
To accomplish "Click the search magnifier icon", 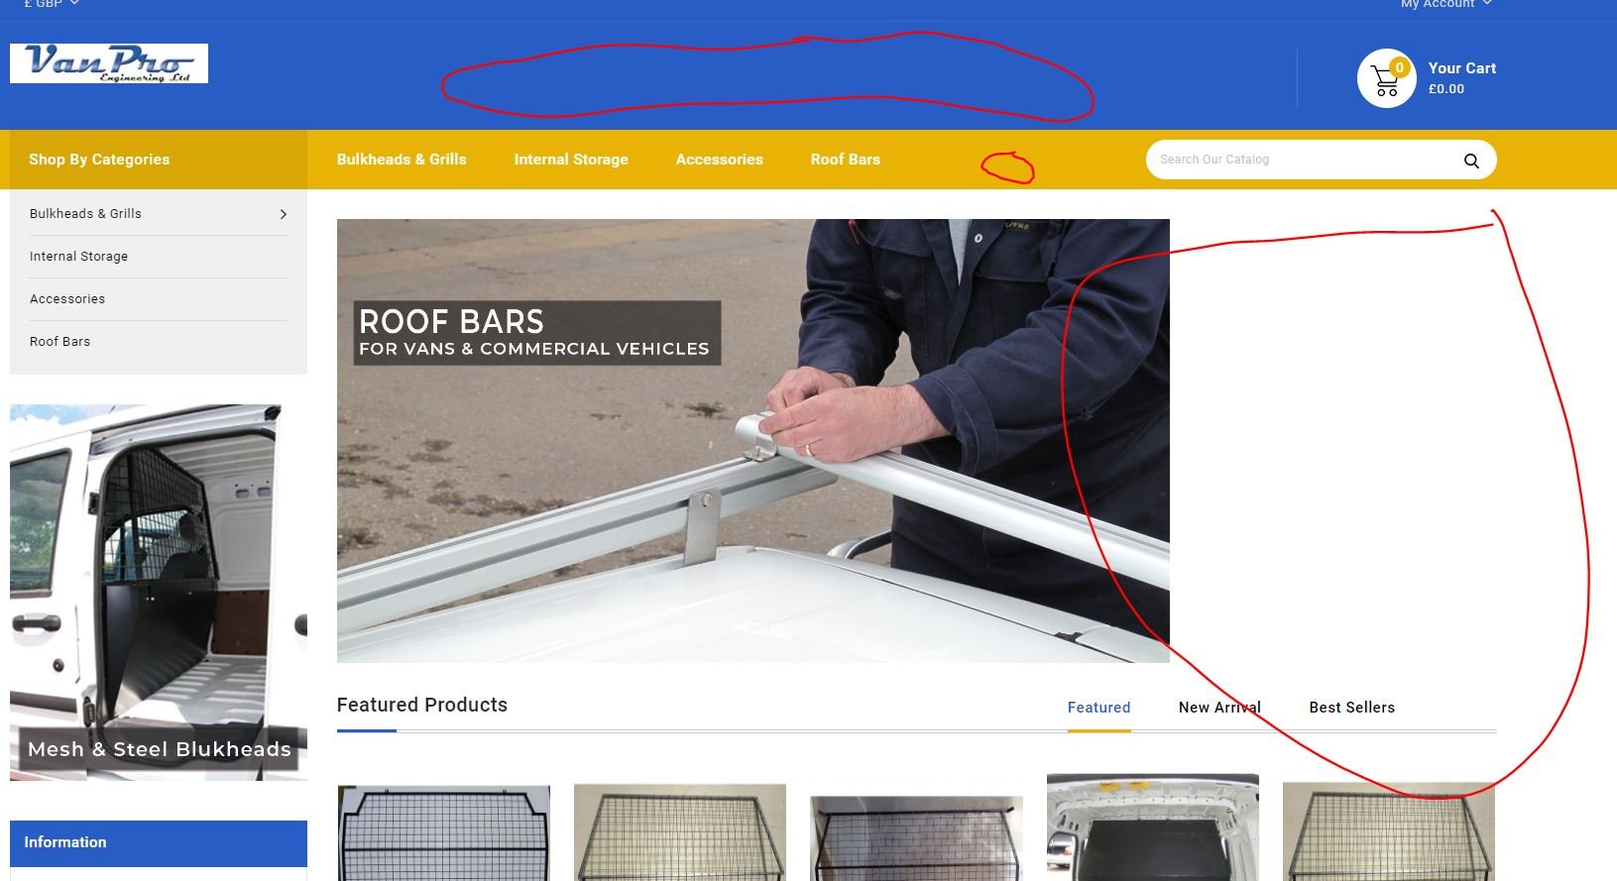I will coord(1471,161).
